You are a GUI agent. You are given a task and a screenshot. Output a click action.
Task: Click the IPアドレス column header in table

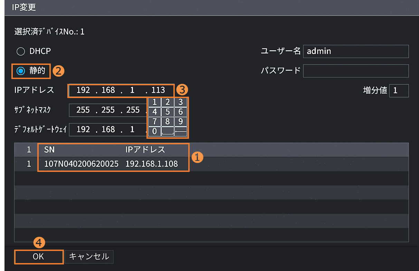[x=145, y=150]
